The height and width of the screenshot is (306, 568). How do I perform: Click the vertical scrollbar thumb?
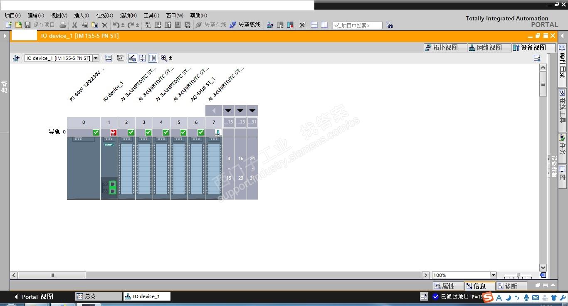(543, 84)
